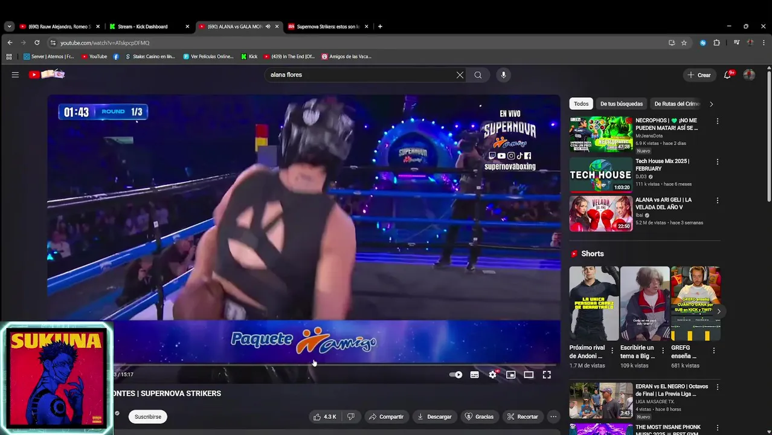Open the YouTube account avatar menu

pos(749,75)
